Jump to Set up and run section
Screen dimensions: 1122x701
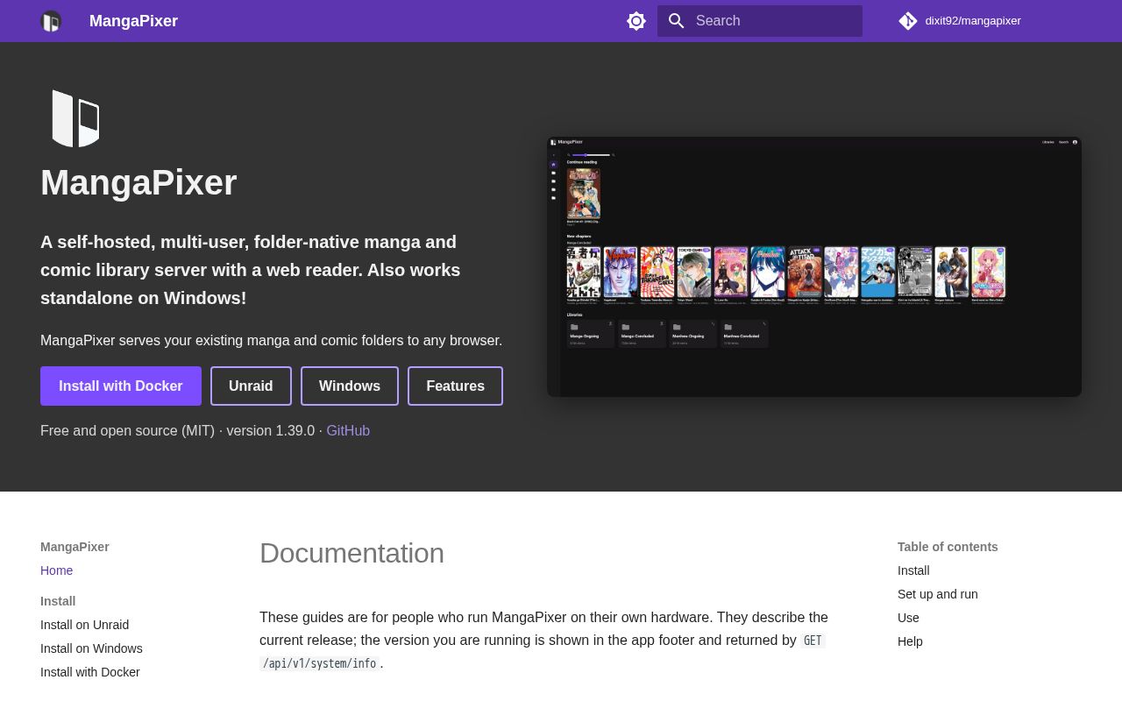click(x=938, y=594)
